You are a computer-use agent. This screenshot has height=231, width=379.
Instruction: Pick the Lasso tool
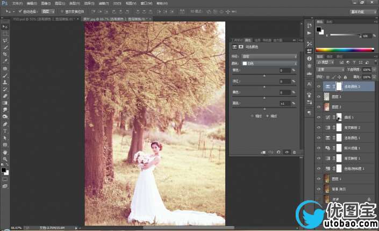coord(5,40)
